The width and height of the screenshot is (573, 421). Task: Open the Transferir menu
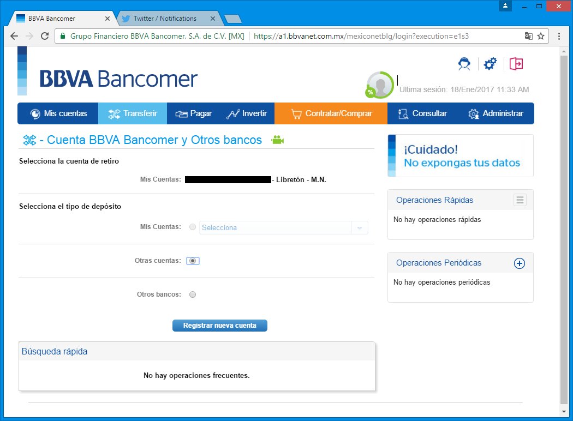(133, 113)
